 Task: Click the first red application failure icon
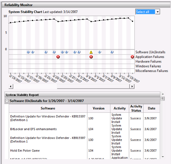pyautogui.click(x=58, y=57)
